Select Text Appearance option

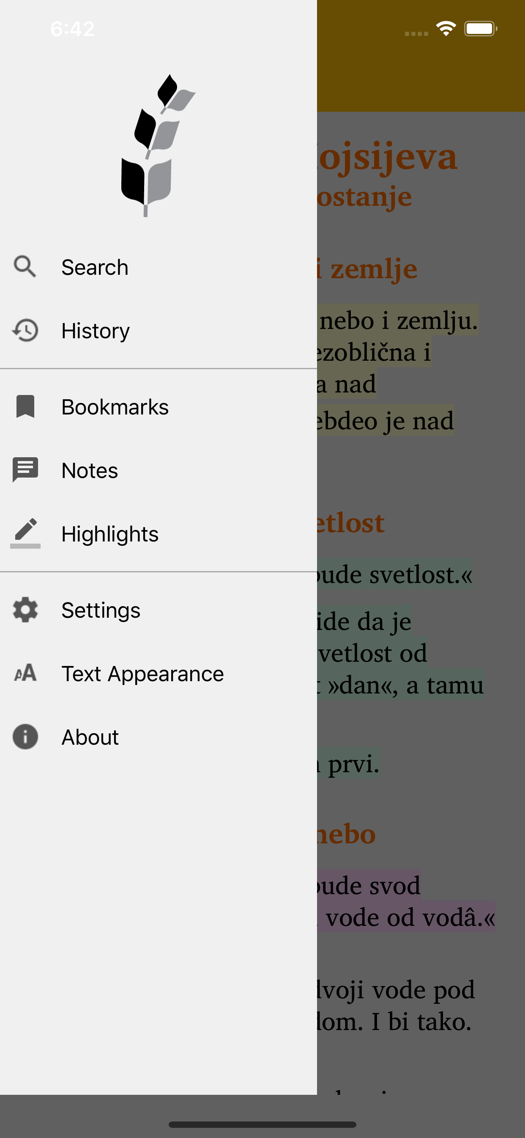pos(159,674)
